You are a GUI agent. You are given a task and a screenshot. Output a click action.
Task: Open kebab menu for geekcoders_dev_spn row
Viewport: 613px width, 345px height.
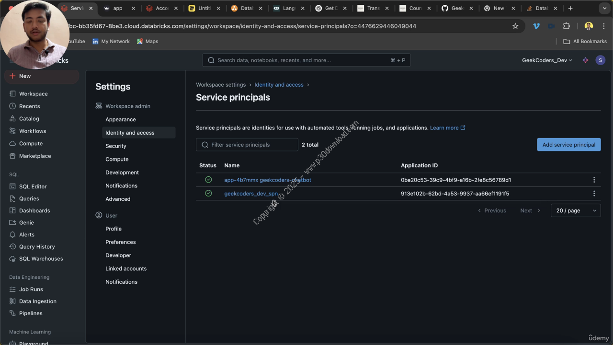click(594, 194)
